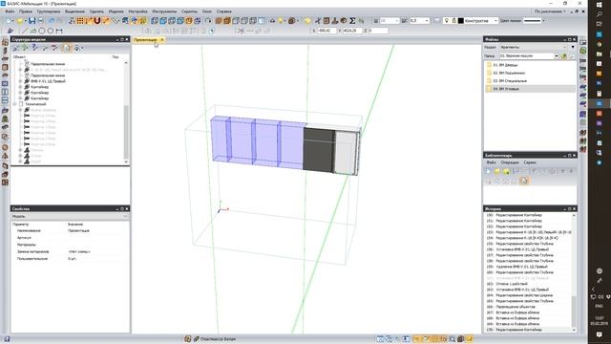Open the Скрипты menu
611x344 pixels.
pyautogui.click(x=189, y=11)
